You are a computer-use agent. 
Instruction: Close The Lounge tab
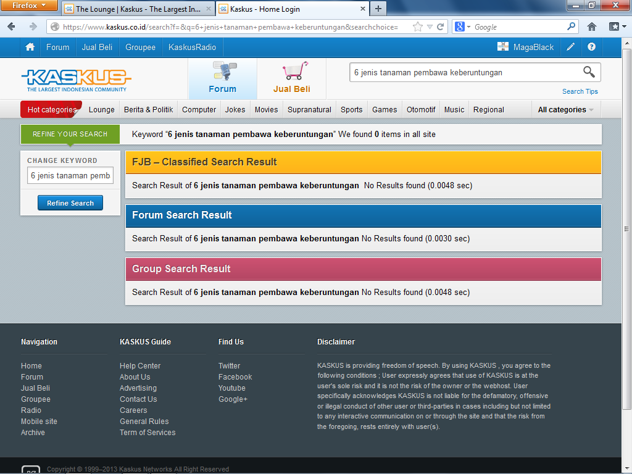pyautogui.click(x=209, y=9)
